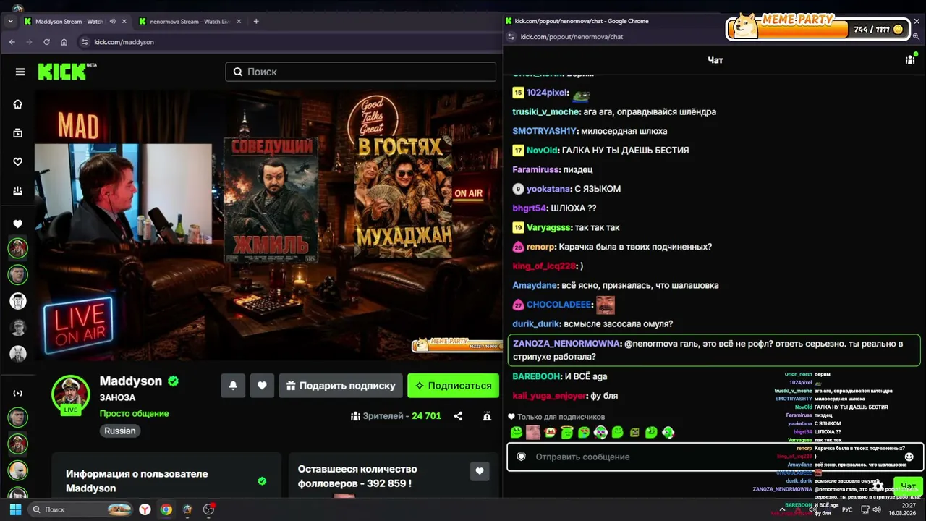The image size is (926, 521).
Task: Open the Maddyson channel name link
Action: (130, 381)
